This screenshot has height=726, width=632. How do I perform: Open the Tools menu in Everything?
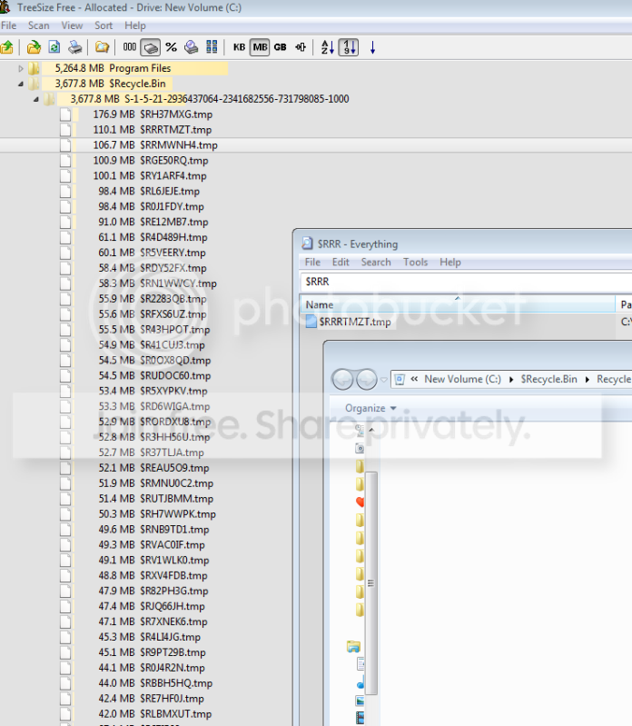pyautogui.click(x=415, y=262)
